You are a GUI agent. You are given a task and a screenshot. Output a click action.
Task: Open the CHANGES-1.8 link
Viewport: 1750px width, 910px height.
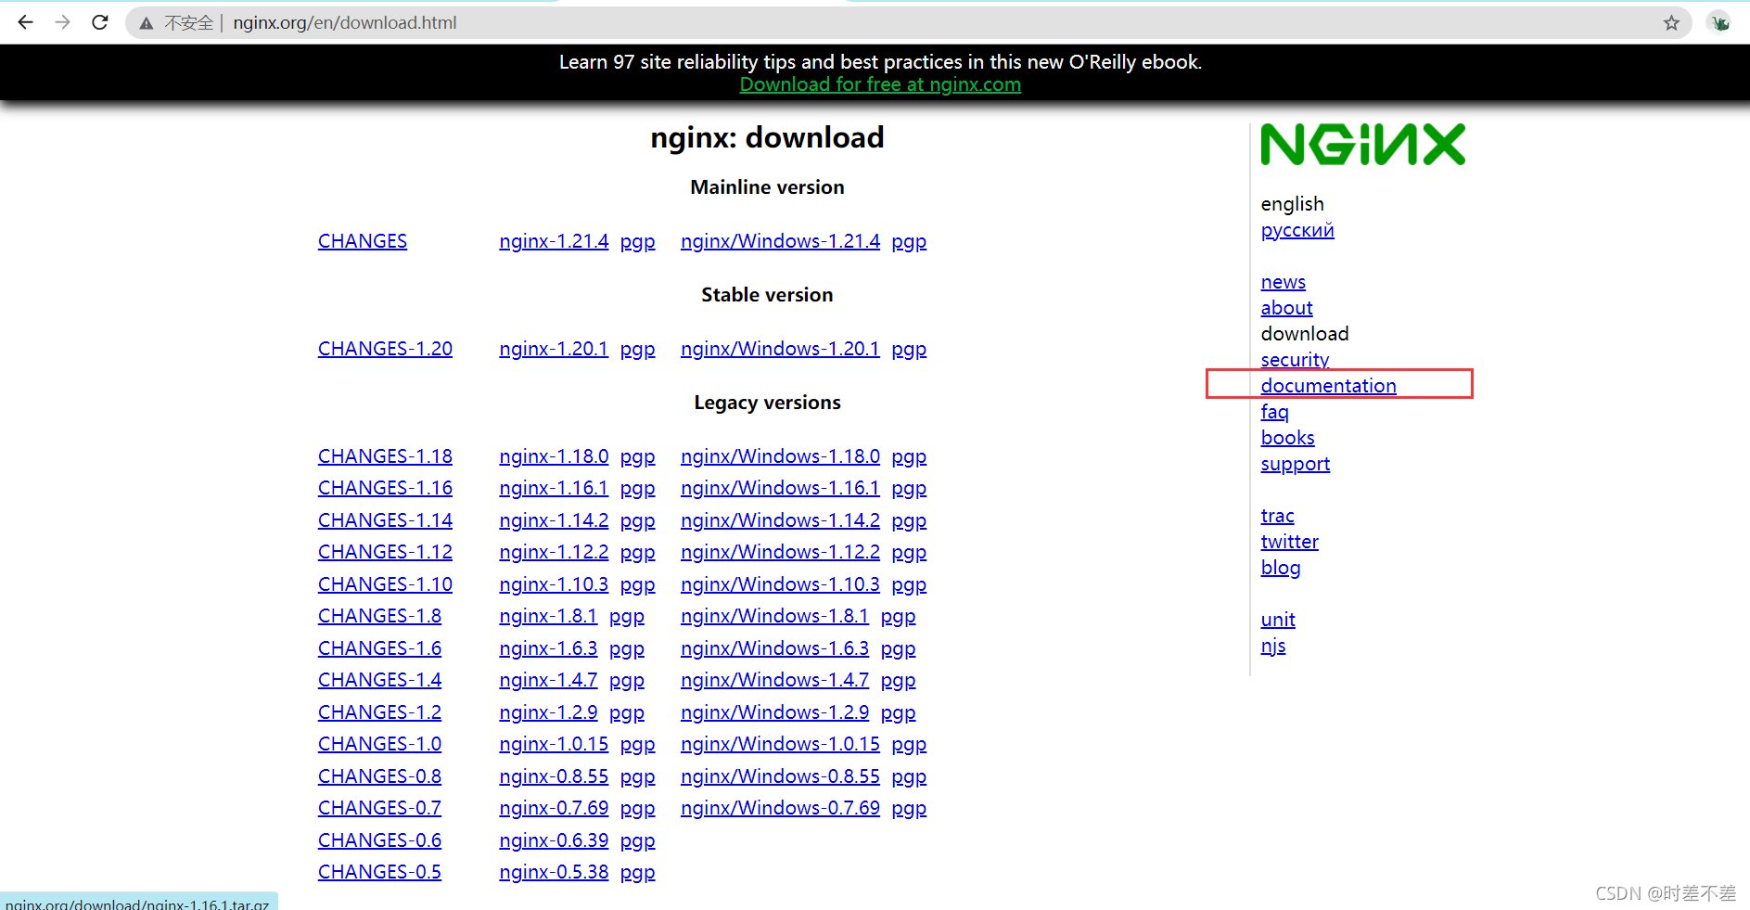(x=379, y=616)
